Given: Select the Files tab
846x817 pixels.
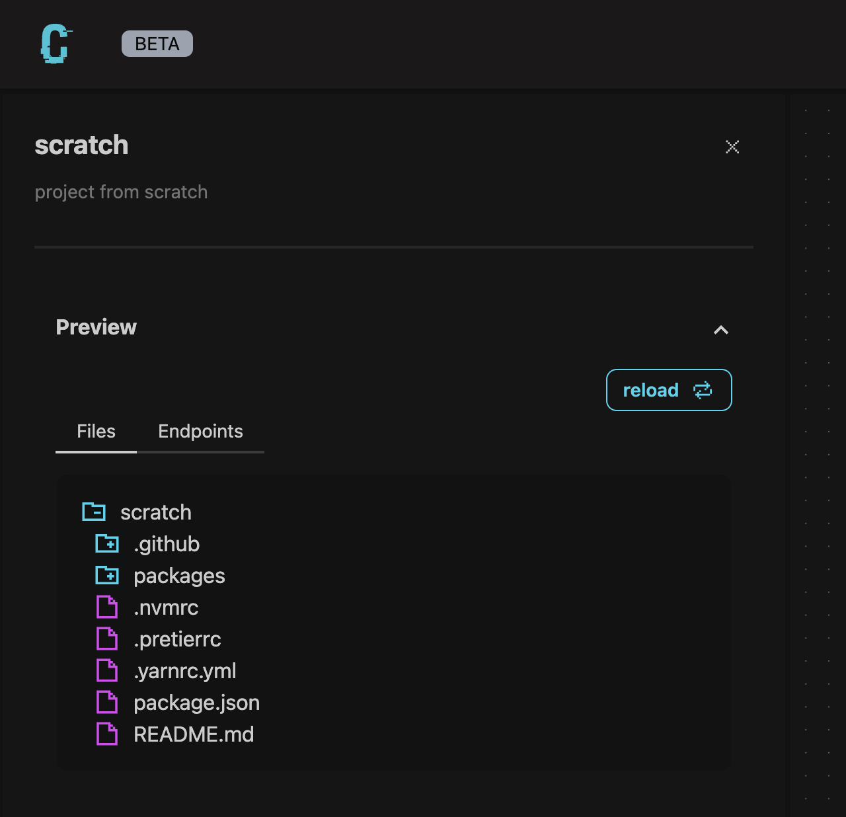Looking at the screenshot, I should point(96,431).
